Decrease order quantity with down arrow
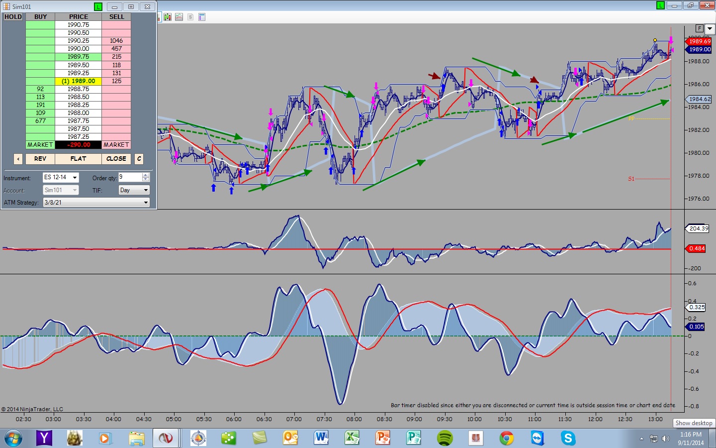716x448 pixels. click(146, 179)
